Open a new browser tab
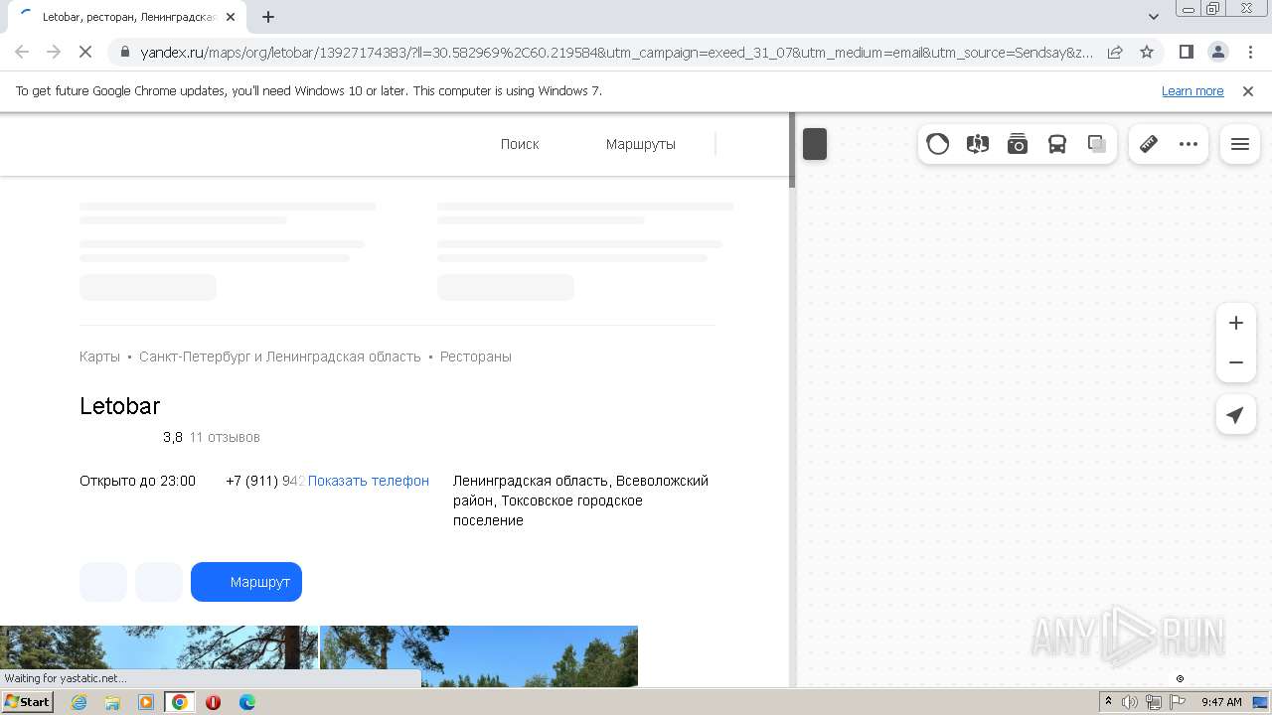 coord(268,17)
